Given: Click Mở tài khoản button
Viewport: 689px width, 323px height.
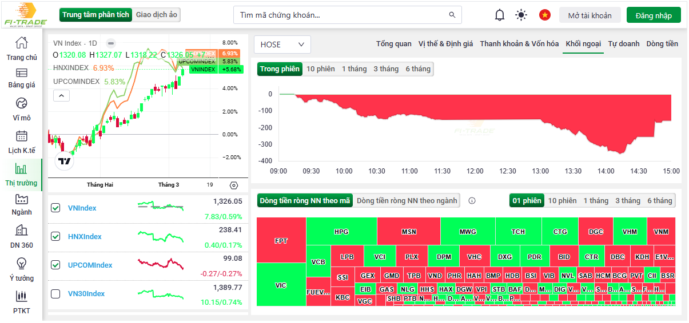Looking at the screenshot, I should 590,15.
